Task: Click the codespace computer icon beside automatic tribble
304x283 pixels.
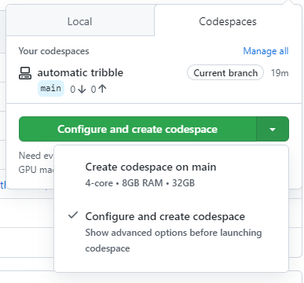Action: (25, 73)
